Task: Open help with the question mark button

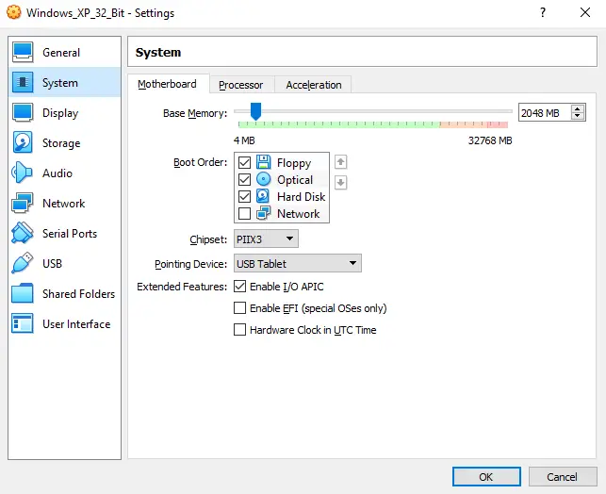Action: tap(543, 12)
